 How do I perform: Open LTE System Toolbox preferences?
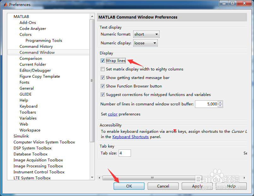(32, 178)
